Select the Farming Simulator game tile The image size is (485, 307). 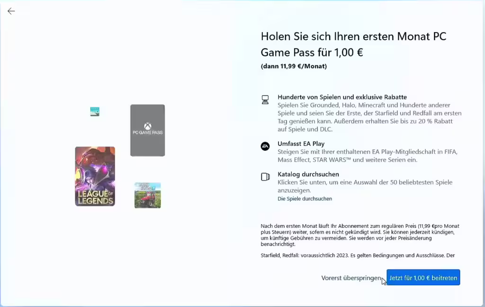148,195
